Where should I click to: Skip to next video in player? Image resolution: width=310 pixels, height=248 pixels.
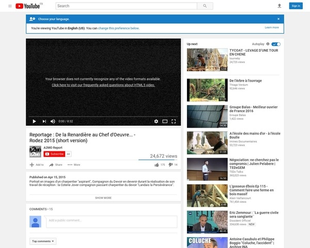[x=44, y=121]
